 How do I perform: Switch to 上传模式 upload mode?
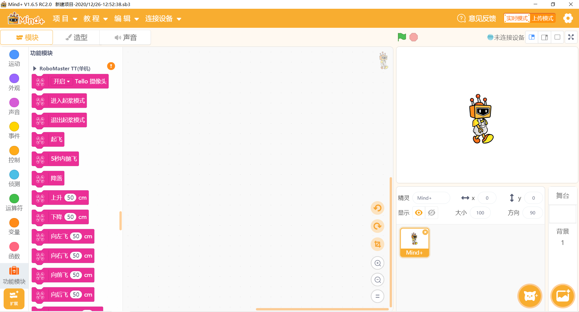pos(543,18)
